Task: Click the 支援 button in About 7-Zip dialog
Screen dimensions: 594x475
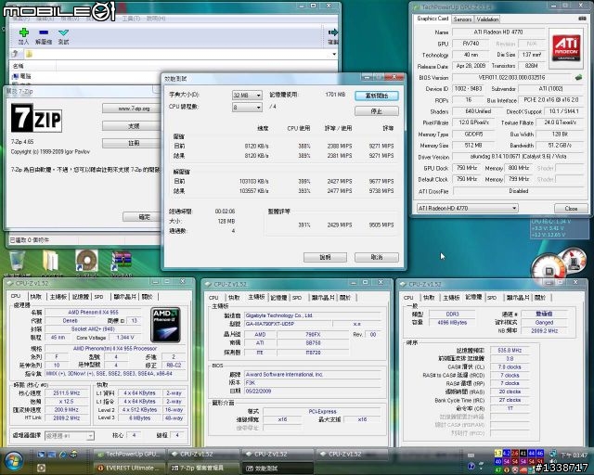Action: [131, 126]
